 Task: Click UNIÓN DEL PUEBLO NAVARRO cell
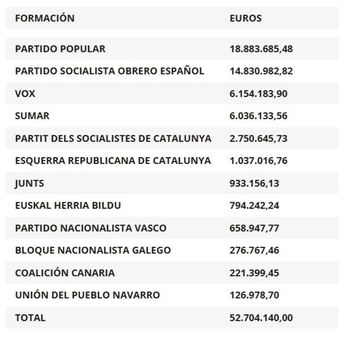87,295
